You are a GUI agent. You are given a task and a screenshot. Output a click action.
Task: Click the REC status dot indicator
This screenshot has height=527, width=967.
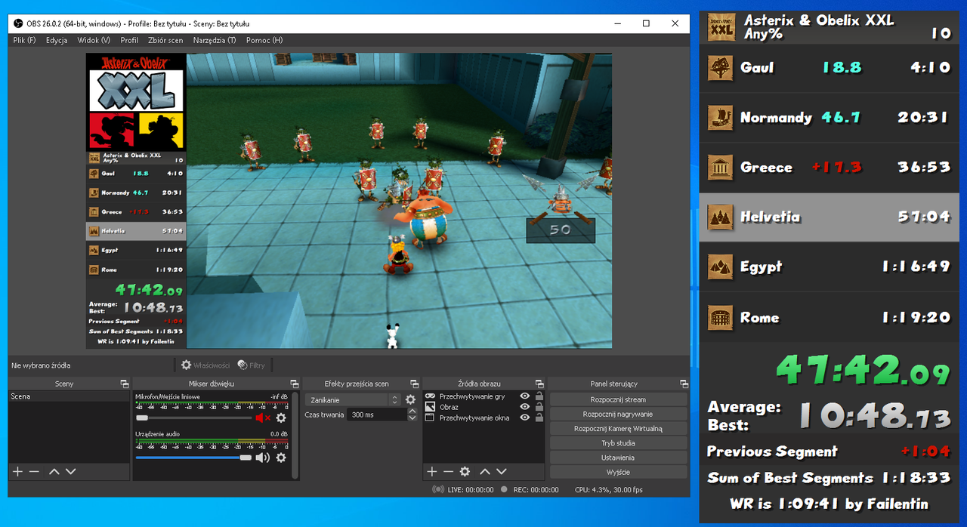[x=504, y=489]
